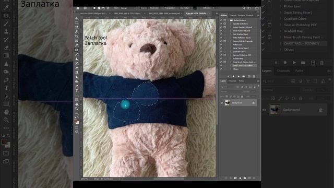Toggle Vignette (selection) action checkmark
This screenshot has width=334, height=188.
point(221,23)
